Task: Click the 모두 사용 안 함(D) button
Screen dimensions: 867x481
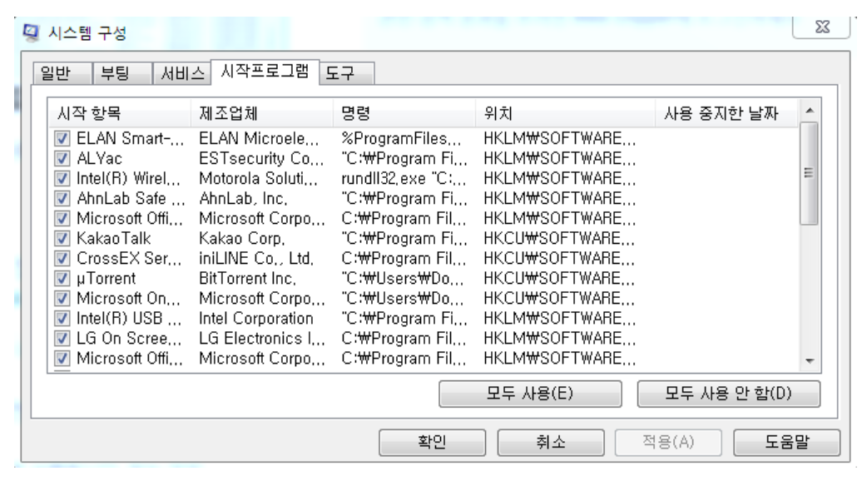Action: (x=728, y=394)
